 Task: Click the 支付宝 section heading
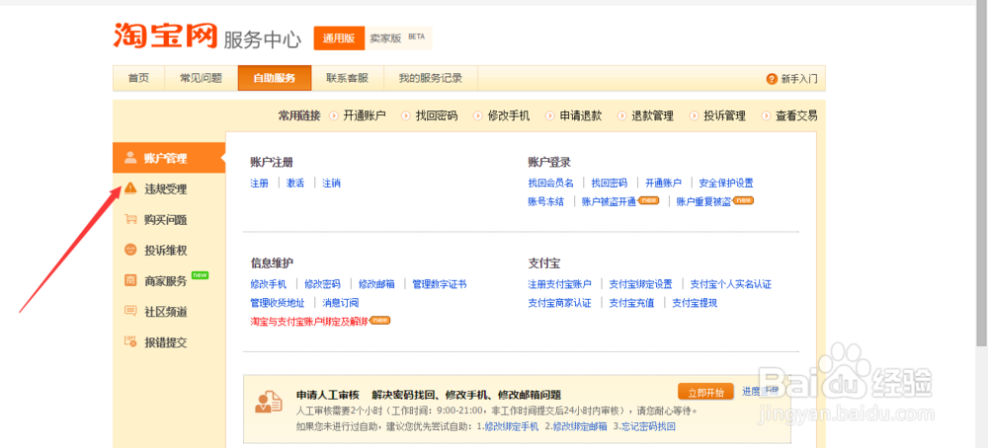pos(544,263)
